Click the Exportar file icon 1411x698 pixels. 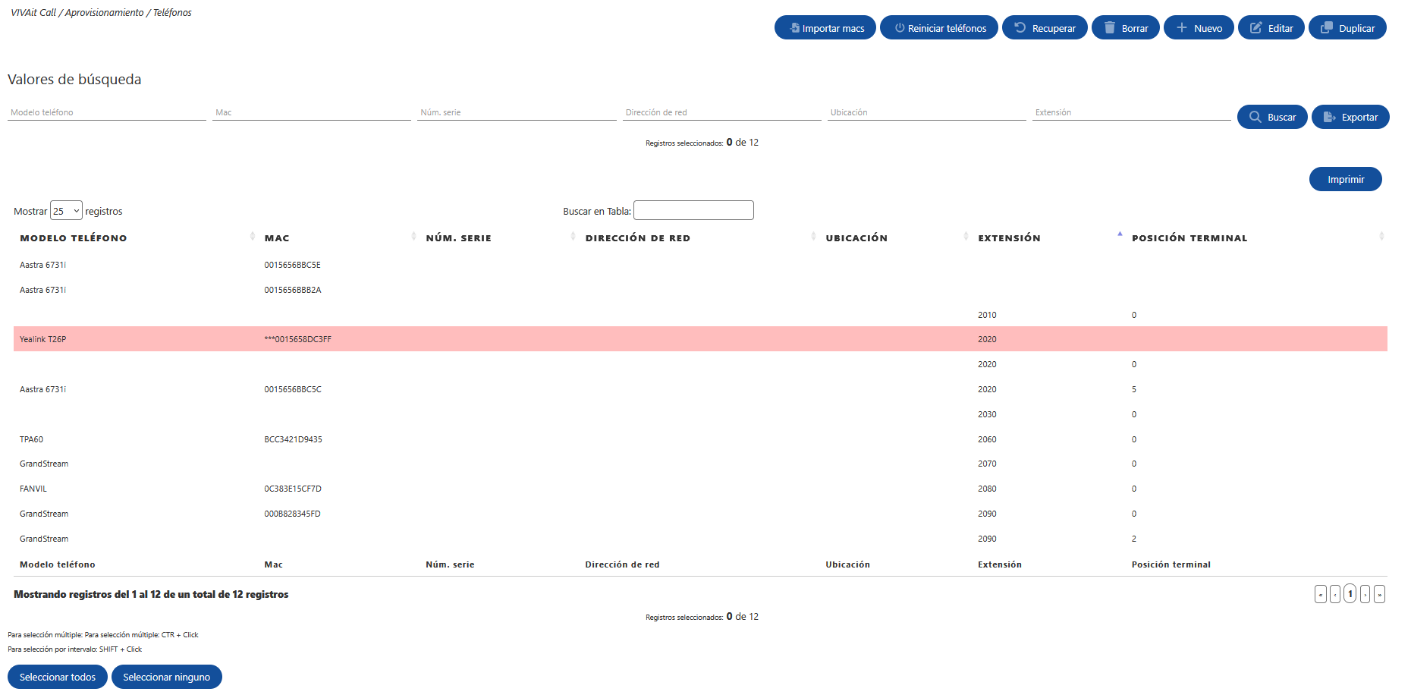pyautogui.click(x=1329, y=117)
